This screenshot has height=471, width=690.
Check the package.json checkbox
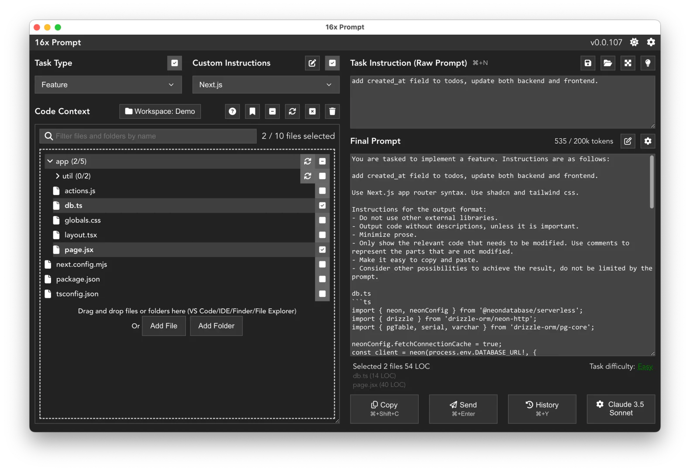point(323,279)
